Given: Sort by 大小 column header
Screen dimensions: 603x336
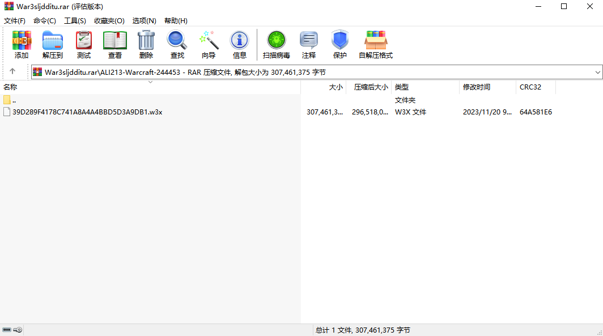Looking at the screenshot, I should point(324,87).
